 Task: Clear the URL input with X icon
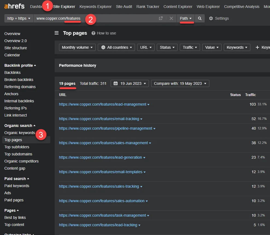pos(171,18)
